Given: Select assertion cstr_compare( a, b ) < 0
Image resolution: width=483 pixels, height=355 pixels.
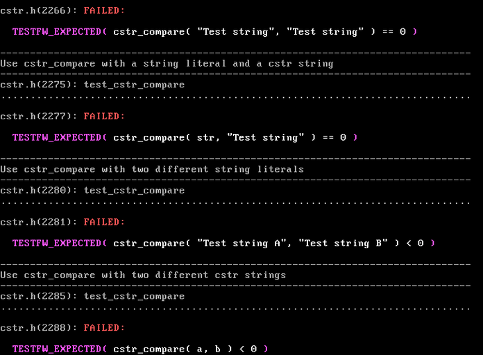Looking at the screenshot, I should click(140, 349).
